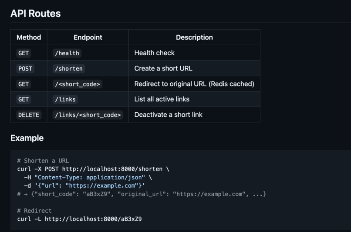Click the Description column header
This screenshot has height=232, width=351.
(x=194, y=37)
